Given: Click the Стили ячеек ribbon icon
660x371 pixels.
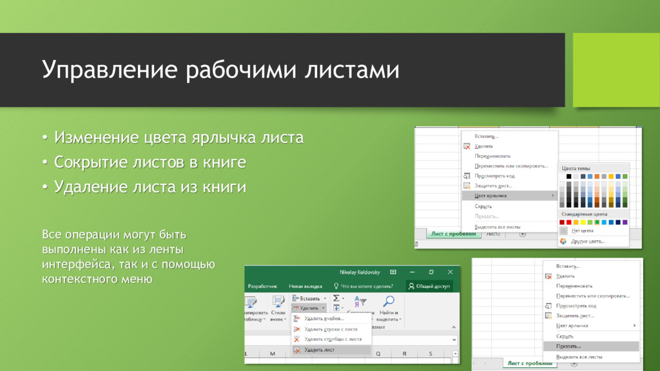Looking at the screenshot, I should tap(278, 302).
